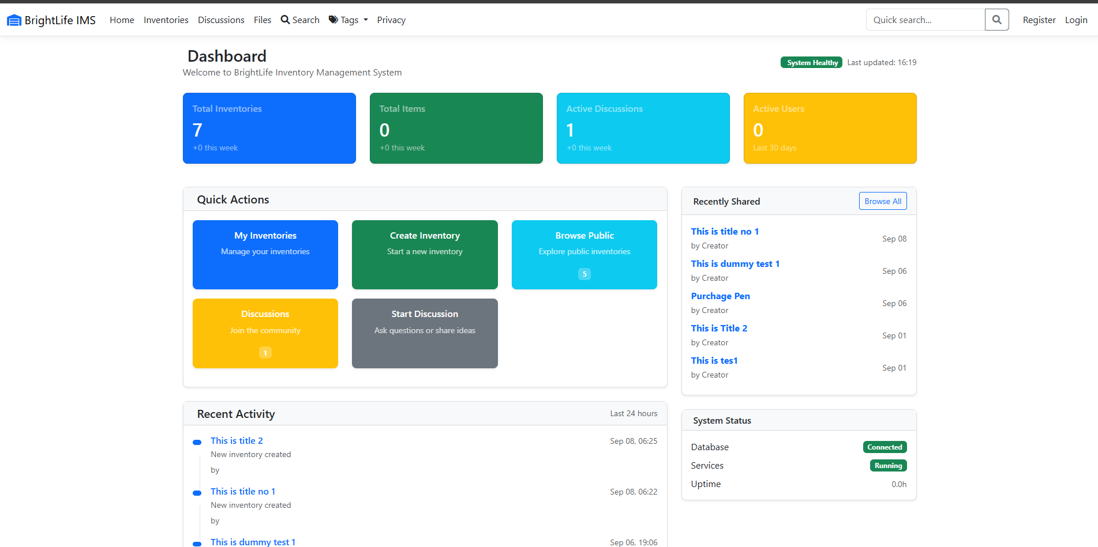This screenshot has height=547, width=1098.
Task: Click the Create Inventory green card
Action: coord(425,254)
